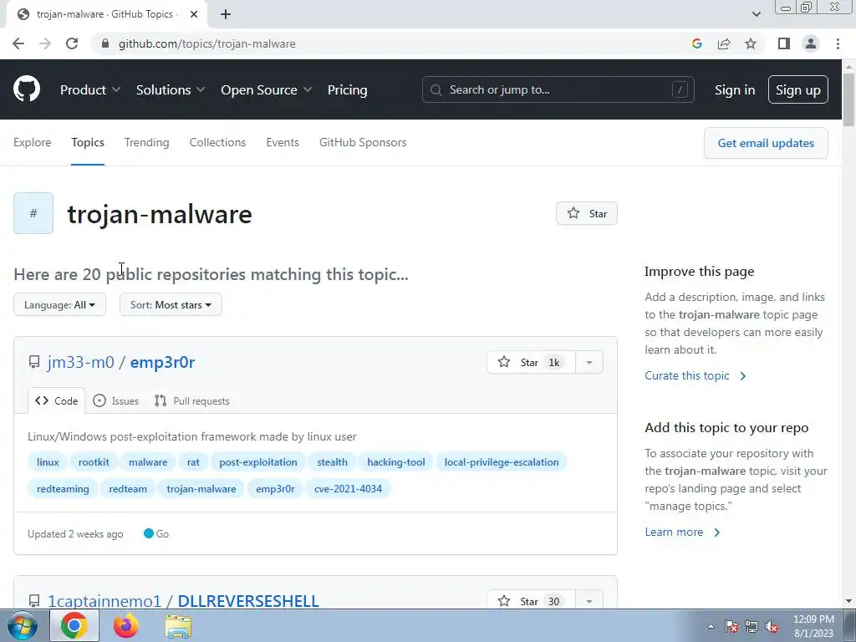The height and width of the screenshot is (642, 856).
Task: Click the Google icon in the address bar
Action: point(696,43)
